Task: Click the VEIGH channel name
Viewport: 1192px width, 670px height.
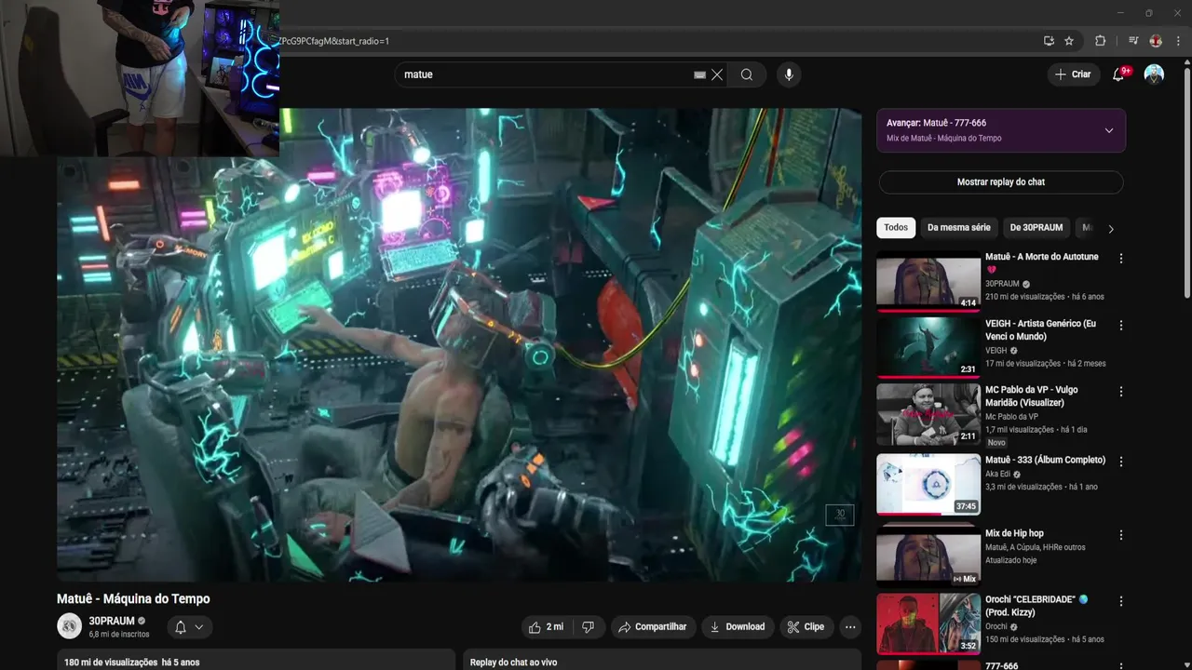Action: [996, 351]
